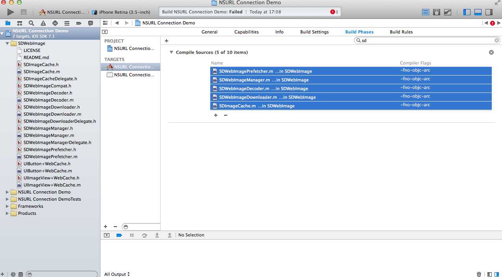The width and height of the screenshot is (502, 277).
Task: Select SDWebImageDownloader.m in Compile Sources
Action: [351, 97]
